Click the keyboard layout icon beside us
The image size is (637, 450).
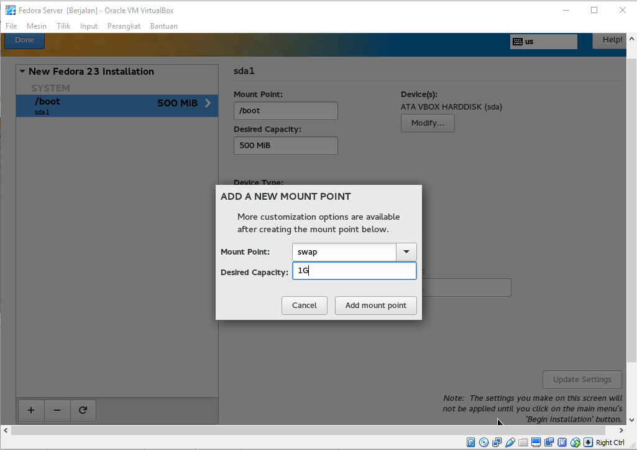(518, 42)
